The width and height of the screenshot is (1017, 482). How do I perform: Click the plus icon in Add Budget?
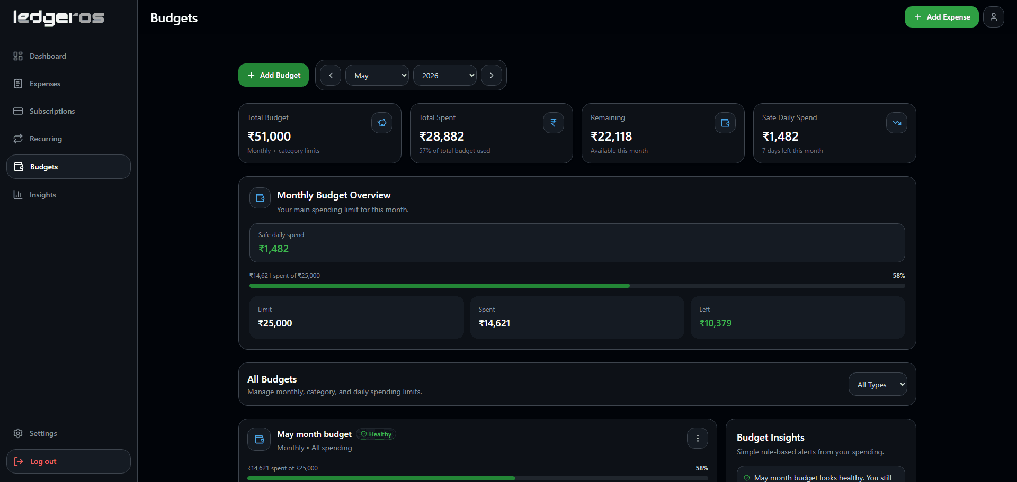point(251,75)
